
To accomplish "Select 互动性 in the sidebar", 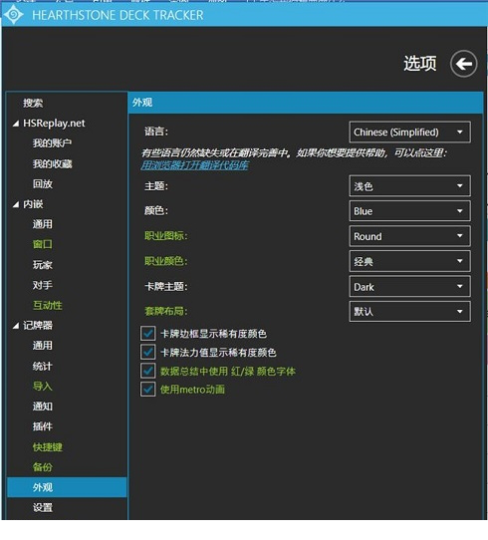I will coord(48,305).
